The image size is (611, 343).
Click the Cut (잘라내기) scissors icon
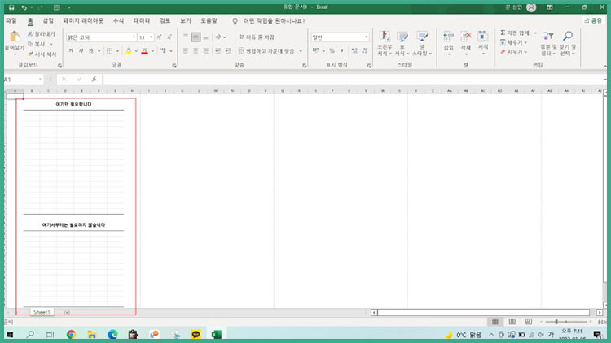click(30, 34)
